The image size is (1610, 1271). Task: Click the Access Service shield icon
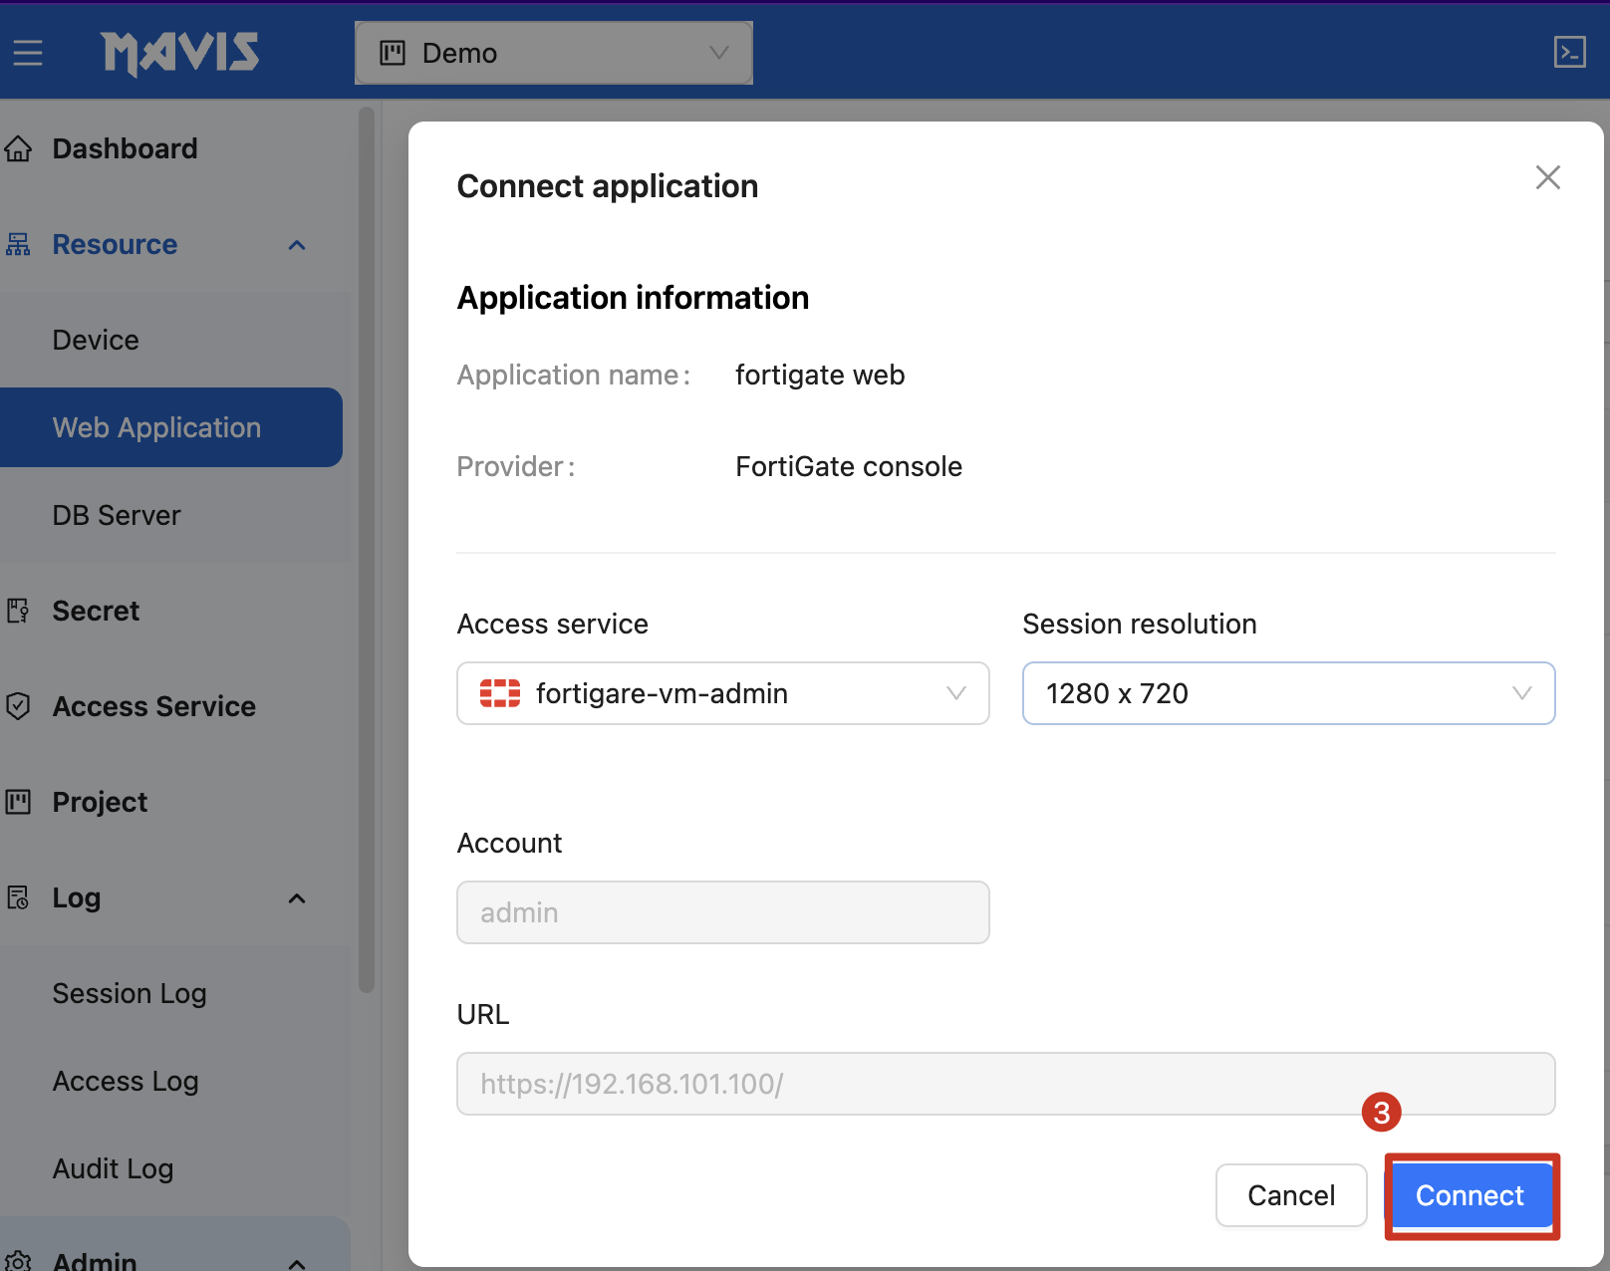(18, 706)
